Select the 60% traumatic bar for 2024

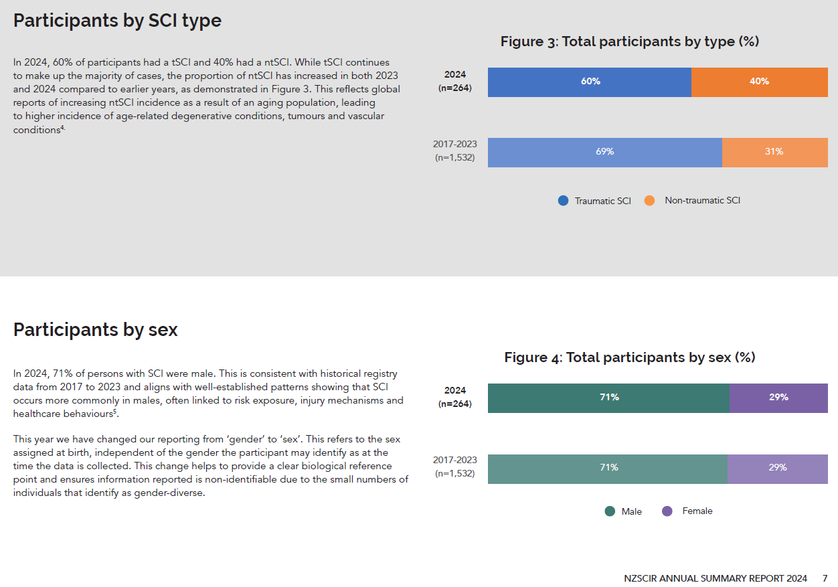tap(590, 82)
